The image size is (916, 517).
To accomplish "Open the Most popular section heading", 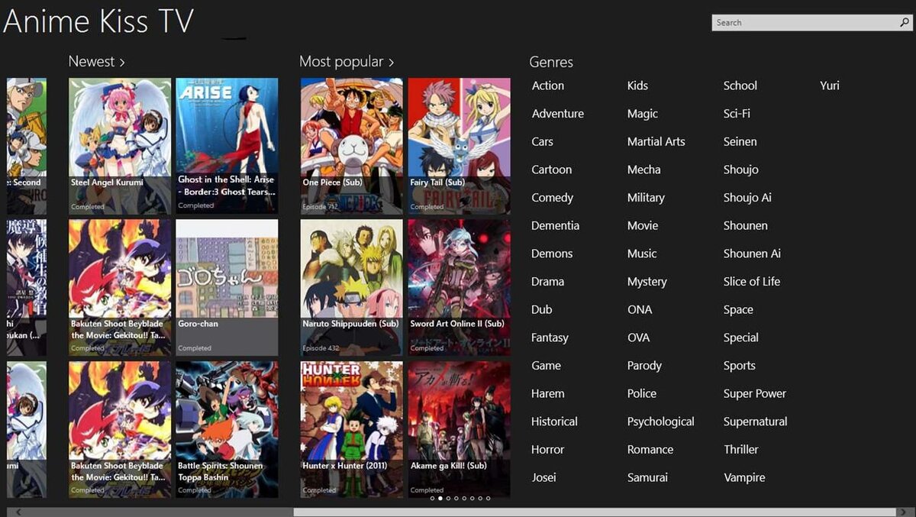I will 347,62.
